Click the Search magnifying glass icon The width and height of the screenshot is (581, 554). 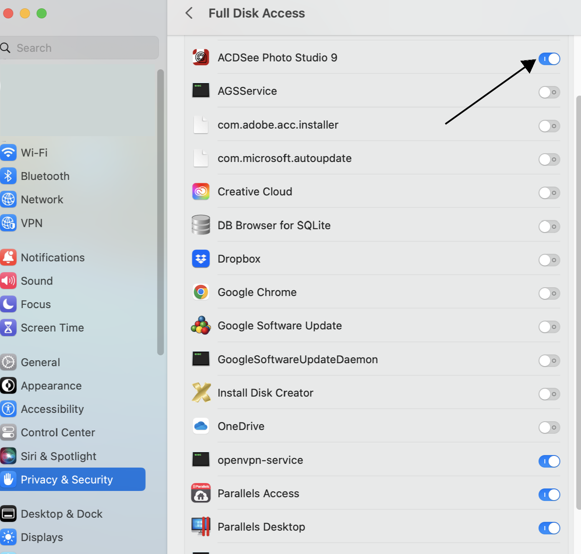[x=5, y=48]
